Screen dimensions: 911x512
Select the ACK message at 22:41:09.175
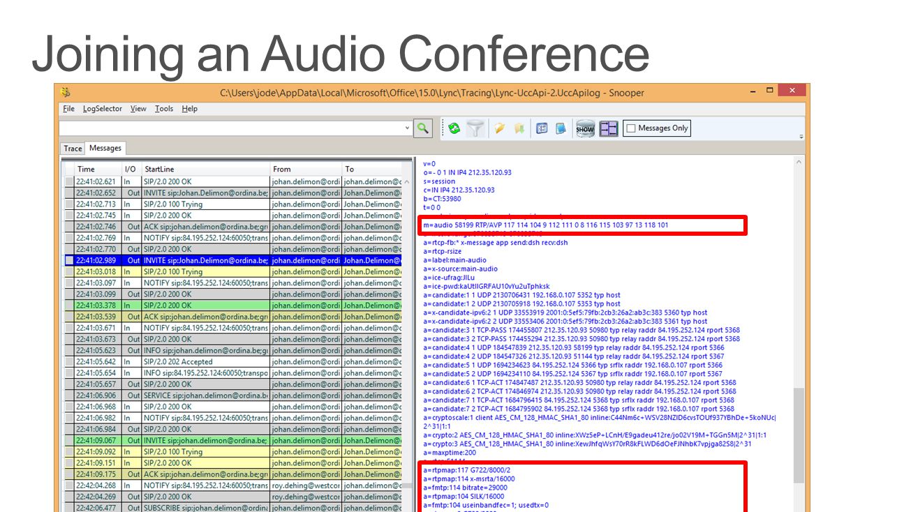(232, 474)
